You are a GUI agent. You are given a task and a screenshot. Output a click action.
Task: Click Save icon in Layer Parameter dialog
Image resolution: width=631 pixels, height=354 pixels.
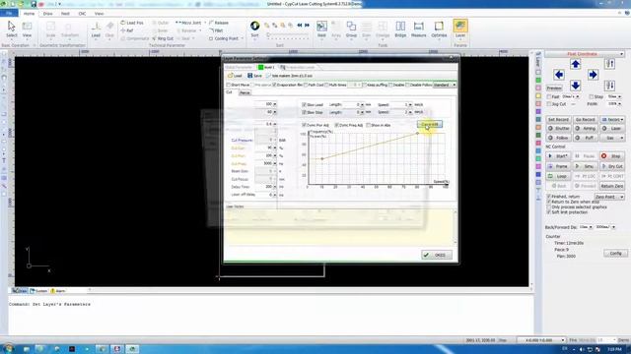tap(254, 76)
